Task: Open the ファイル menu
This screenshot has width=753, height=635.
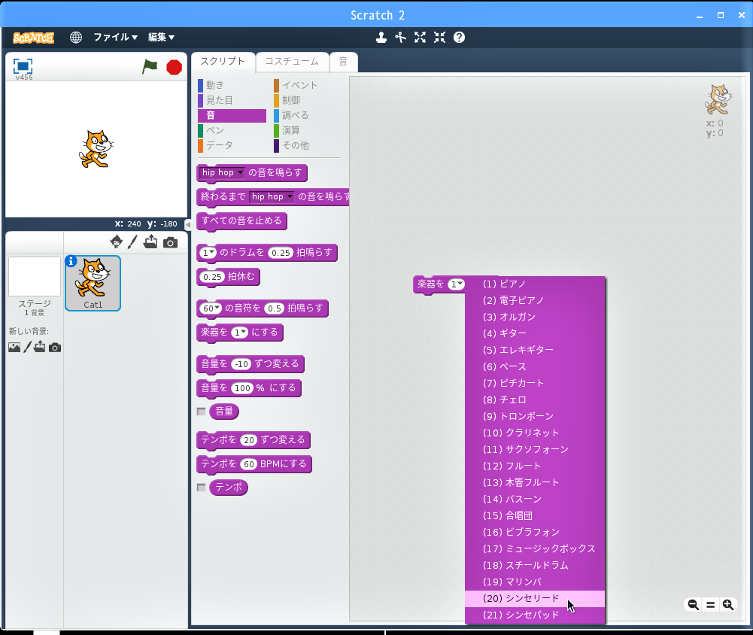Action: [115, 37]
